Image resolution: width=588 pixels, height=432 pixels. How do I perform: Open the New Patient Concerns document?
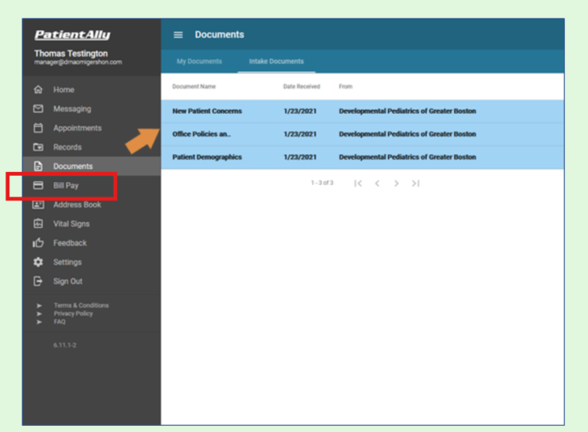click(362, 111)
